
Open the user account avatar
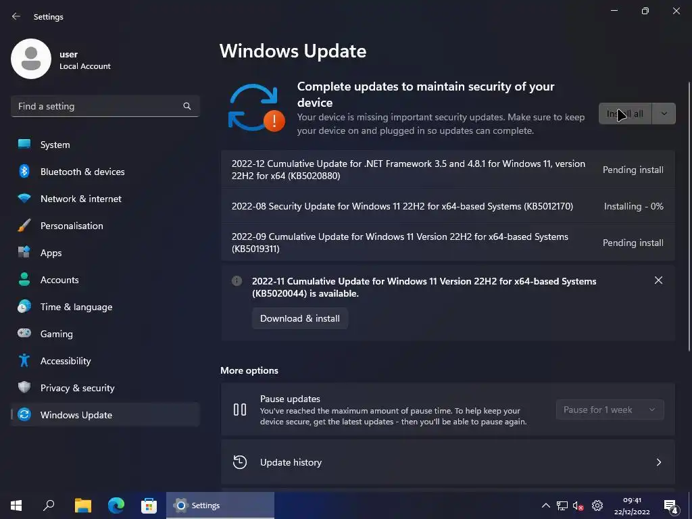pos(31,59)
